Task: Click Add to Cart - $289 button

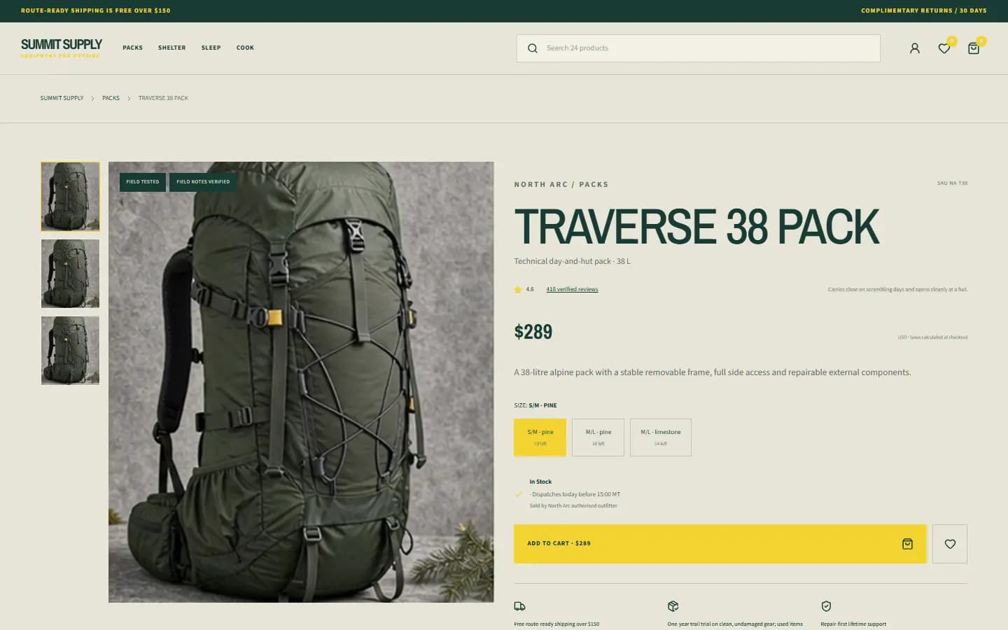Action: click(x=720, y=544)
